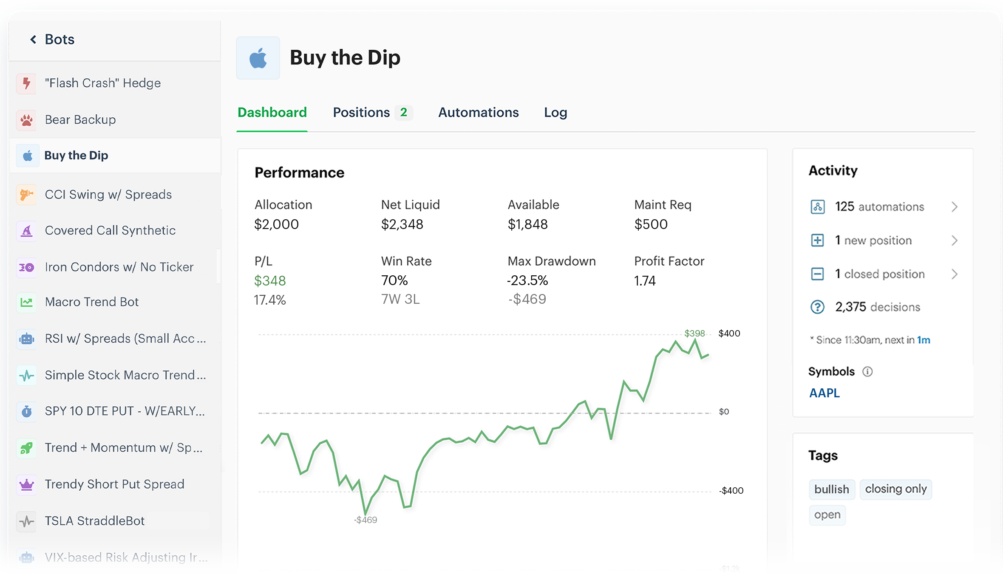Click the TSLA StraddleBot waveform icon
Image resolution: width=1003 pixels, height=574 pixels.
pyautogui.click(x=26, y=521)
